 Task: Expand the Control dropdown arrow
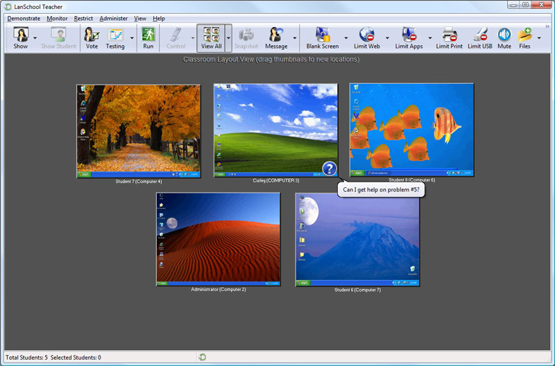193,38
